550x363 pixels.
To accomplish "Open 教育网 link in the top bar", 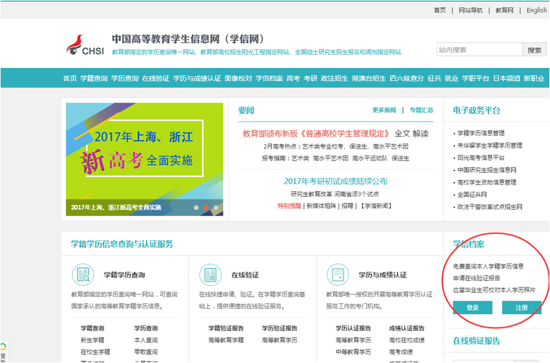I will [505, 11].
